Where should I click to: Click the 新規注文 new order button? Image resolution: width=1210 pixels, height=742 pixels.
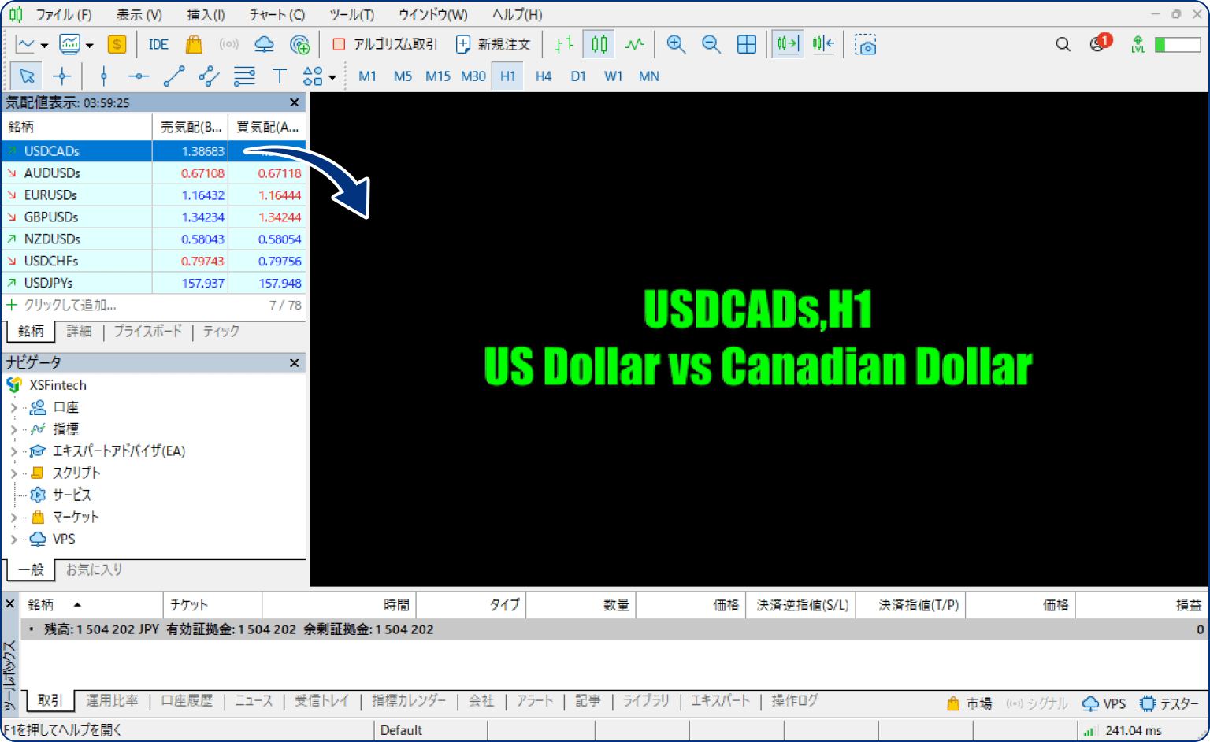pos(494,45)
